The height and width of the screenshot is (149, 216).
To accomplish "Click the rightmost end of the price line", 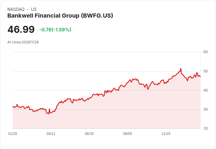I will pos(200,77).
